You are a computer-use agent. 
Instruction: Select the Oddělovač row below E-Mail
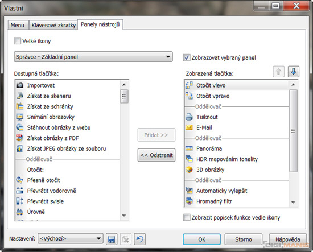tap(237, 138)
